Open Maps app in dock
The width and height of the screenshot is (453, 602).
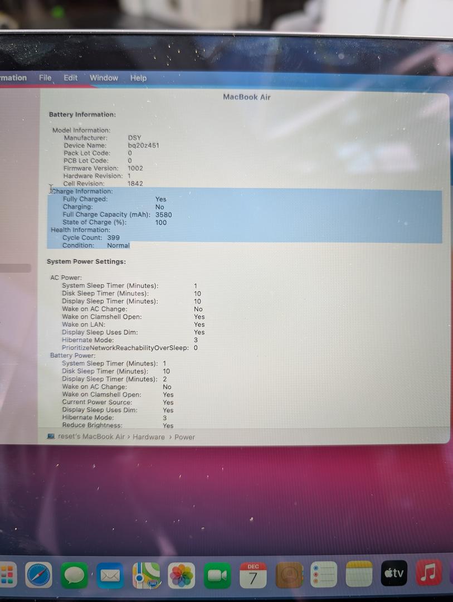click(146, 575)
